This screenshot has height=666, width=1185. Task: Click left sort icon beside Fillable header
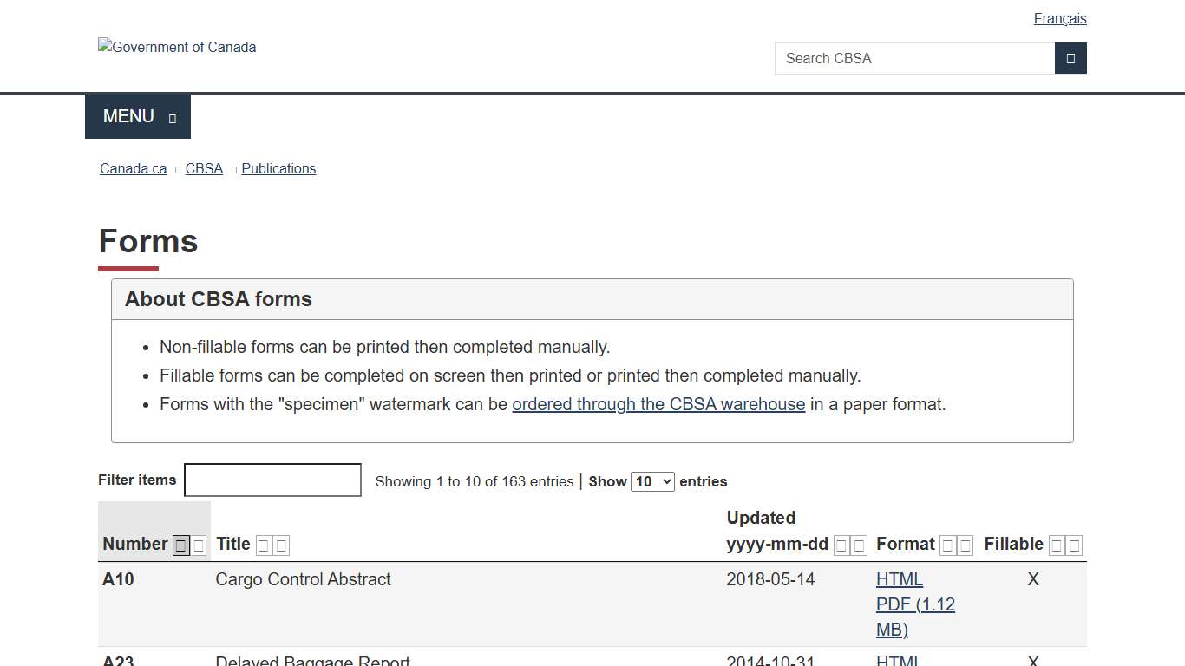click(1056, 545)
